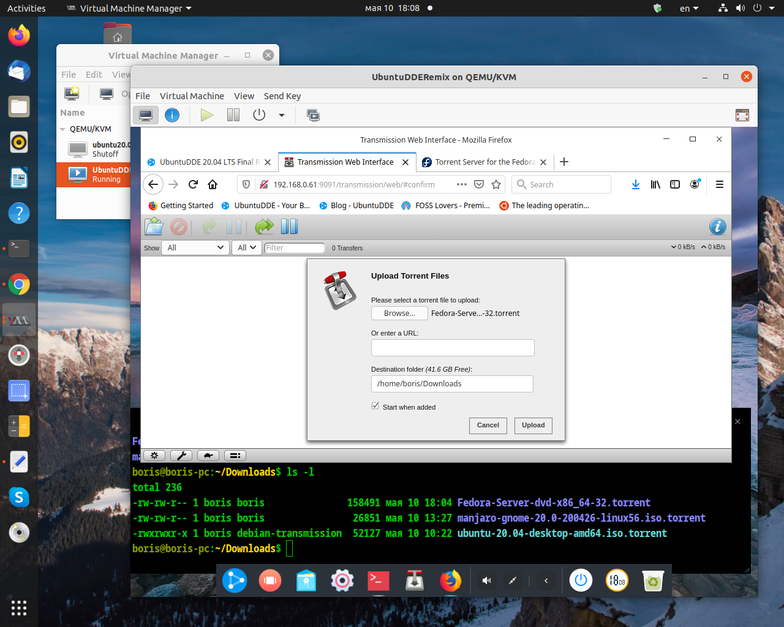Switch VM to fullscreen icon

(x=742, y=115)
